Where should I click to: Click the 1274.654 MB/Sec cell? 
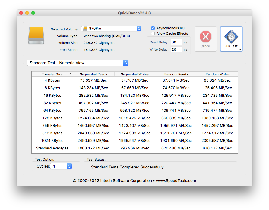(x=93, y=118)
